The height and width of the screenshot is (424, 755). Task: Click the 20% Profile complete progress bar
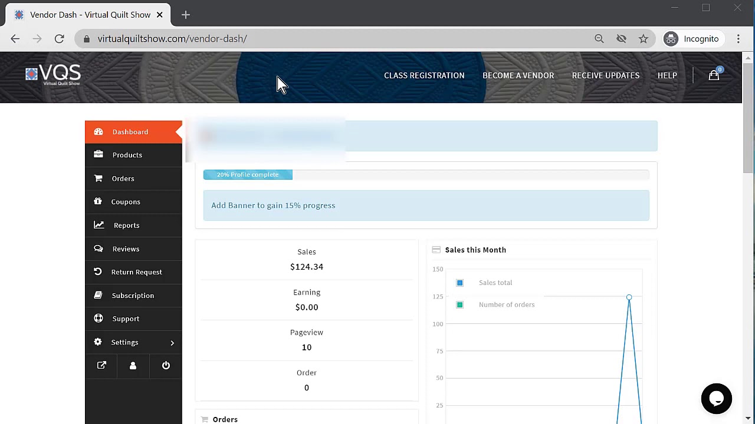(x=248, y=174)
